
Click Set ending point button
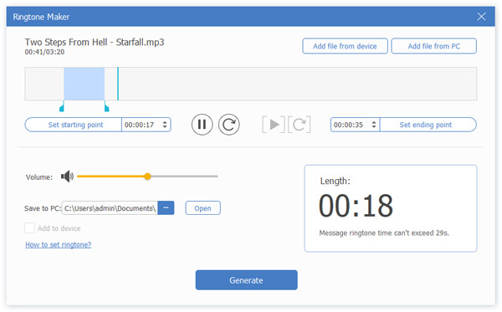428,125
